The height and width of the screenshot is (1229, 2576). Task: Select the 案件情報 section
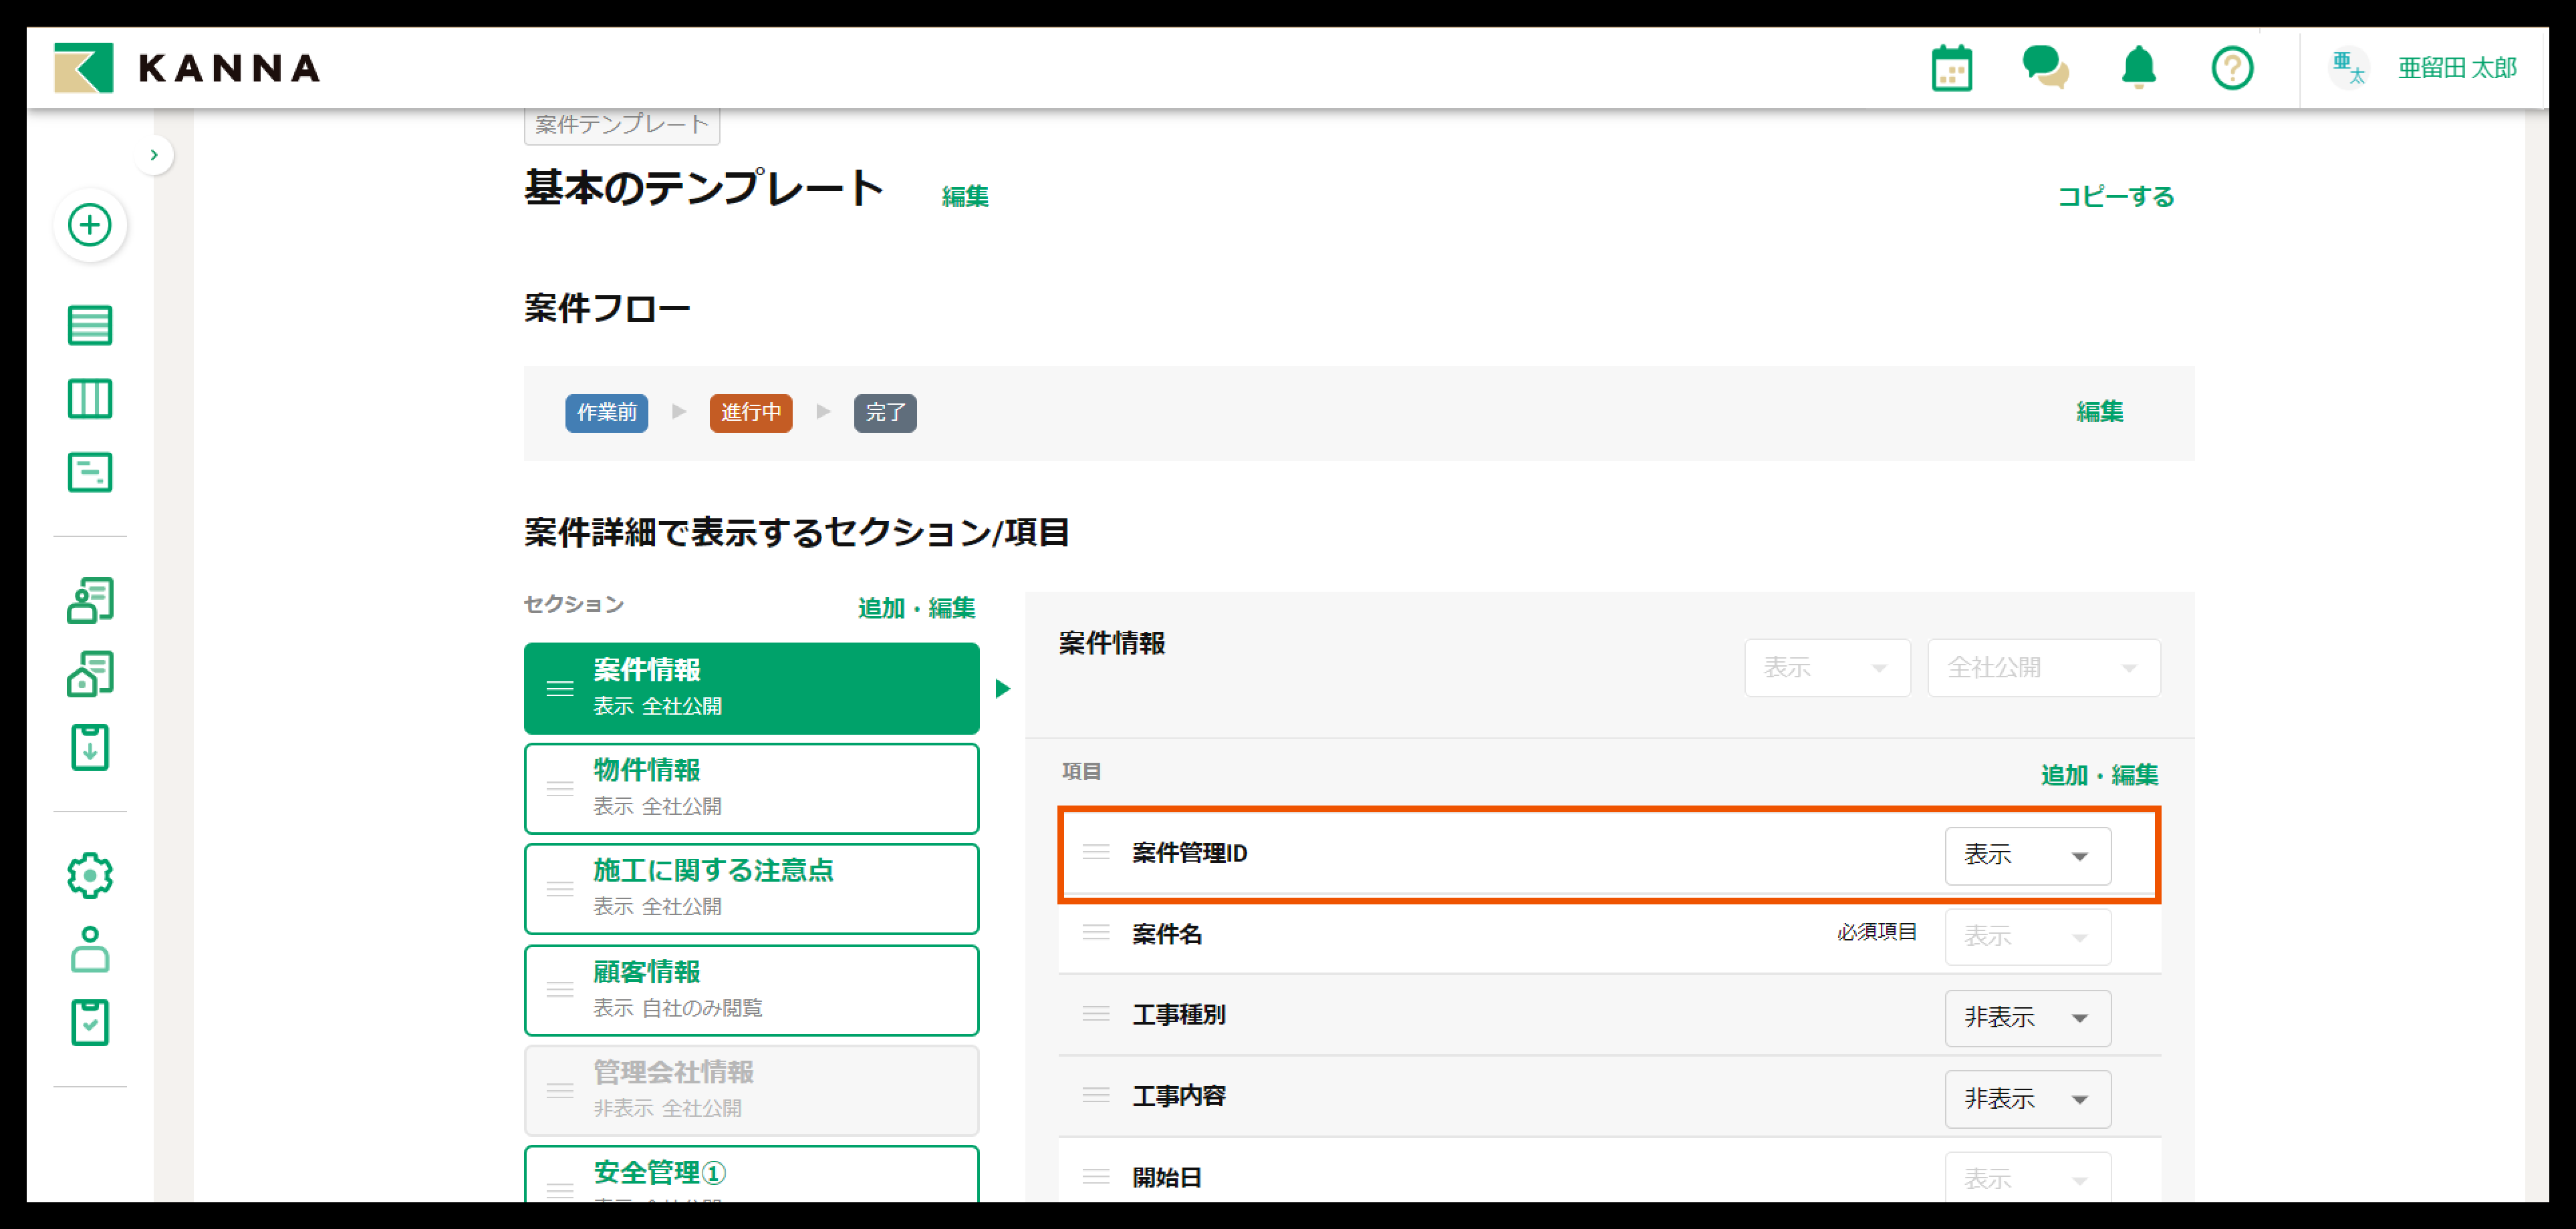pos(751,689)
